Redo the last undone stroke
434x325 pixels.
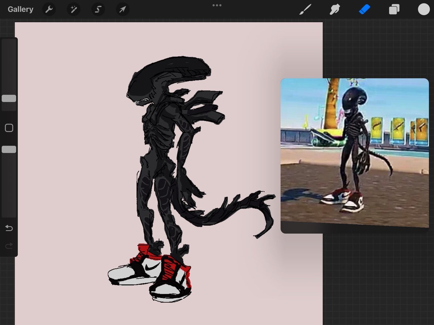[x=9, y=246]
